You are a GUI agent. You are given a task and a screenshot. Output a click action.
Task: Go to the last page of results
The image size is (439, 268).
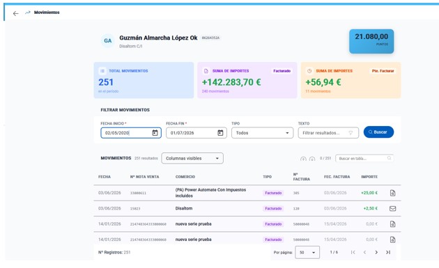388,252
